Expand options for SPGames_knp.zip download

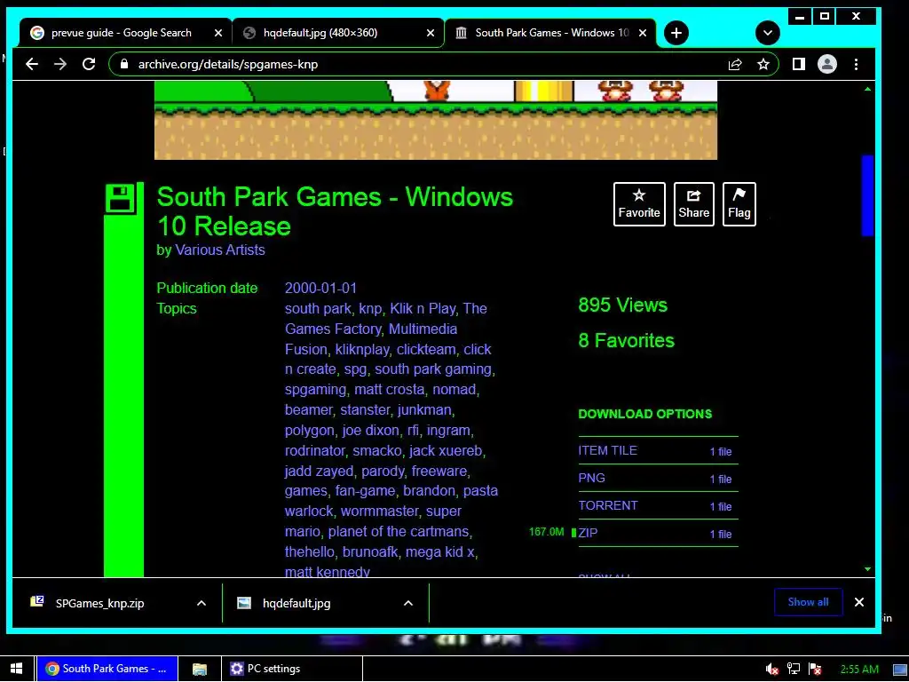point(202,603)
